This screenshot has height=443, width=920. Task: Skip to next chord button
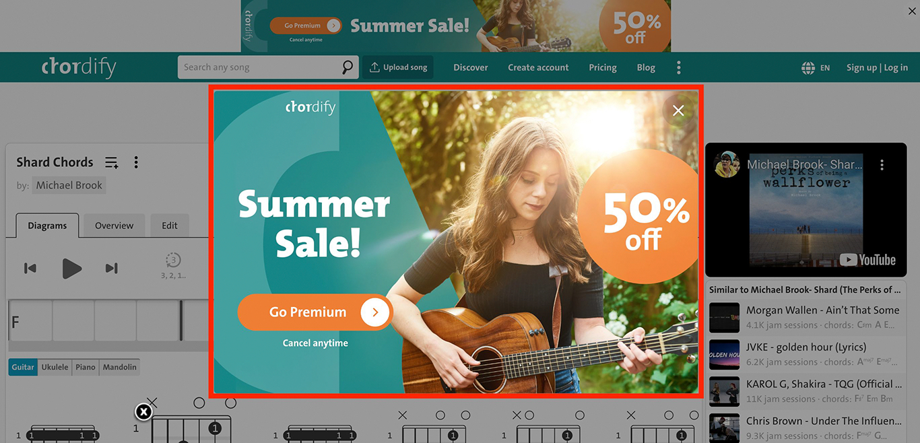[112, 268]
